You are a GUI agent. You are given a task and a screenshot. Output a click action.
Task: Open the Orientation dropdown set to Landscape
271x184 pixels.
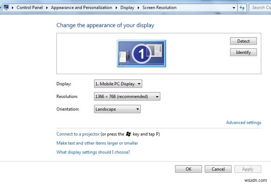point(117,109)
